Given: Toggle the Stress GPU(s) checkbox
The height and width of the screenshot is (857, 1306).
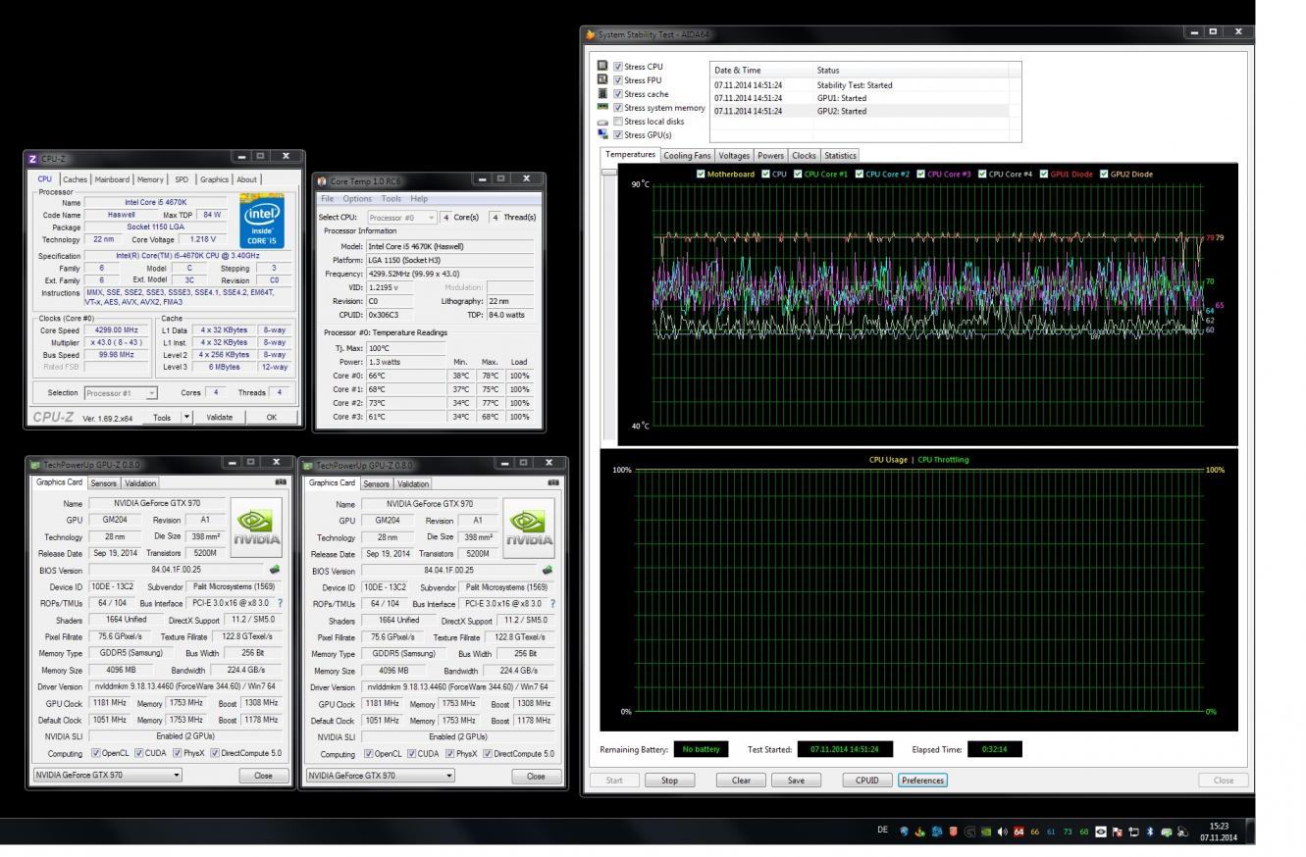Looking at the screenshot, I should pos(618,135).
